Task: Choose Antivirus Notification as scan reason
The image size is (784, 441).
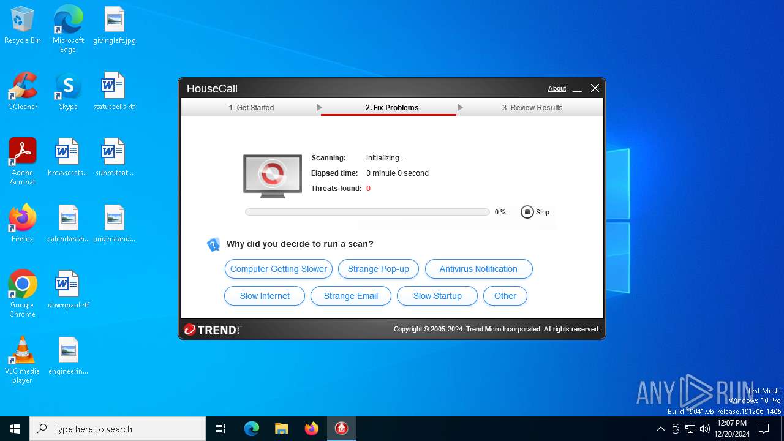Action: [x=478, y=269]
